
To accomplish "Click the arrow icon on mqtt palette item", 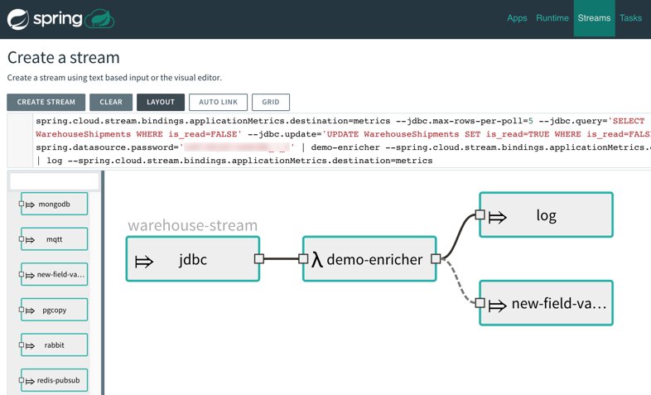I will click(30, 240).
